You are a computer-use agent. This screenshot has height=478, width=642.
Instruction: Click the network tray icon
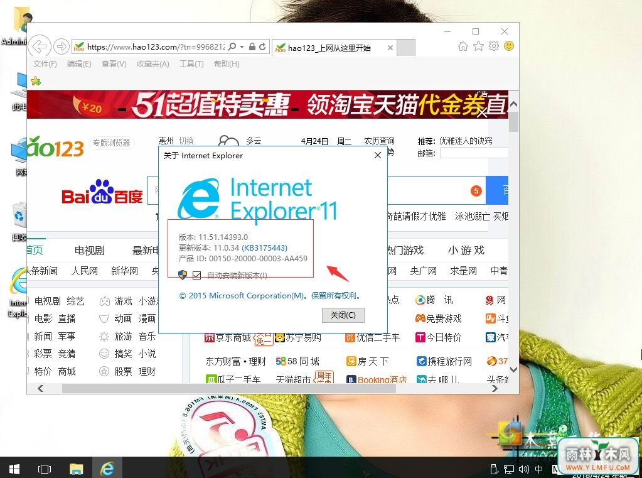tap(509, 469)
